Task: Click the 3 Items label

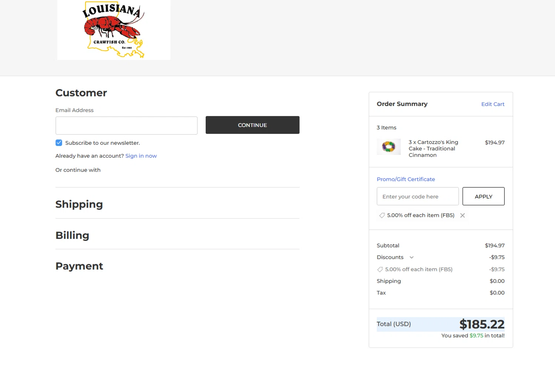Action: point(386,127)
